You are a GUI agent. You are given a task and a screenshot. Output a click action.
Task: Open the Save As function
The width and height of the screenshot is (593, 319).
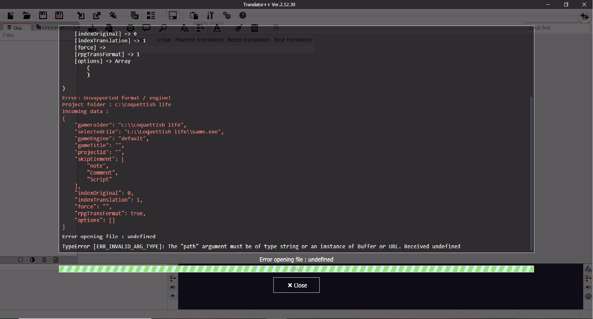(x=59, y=15)
